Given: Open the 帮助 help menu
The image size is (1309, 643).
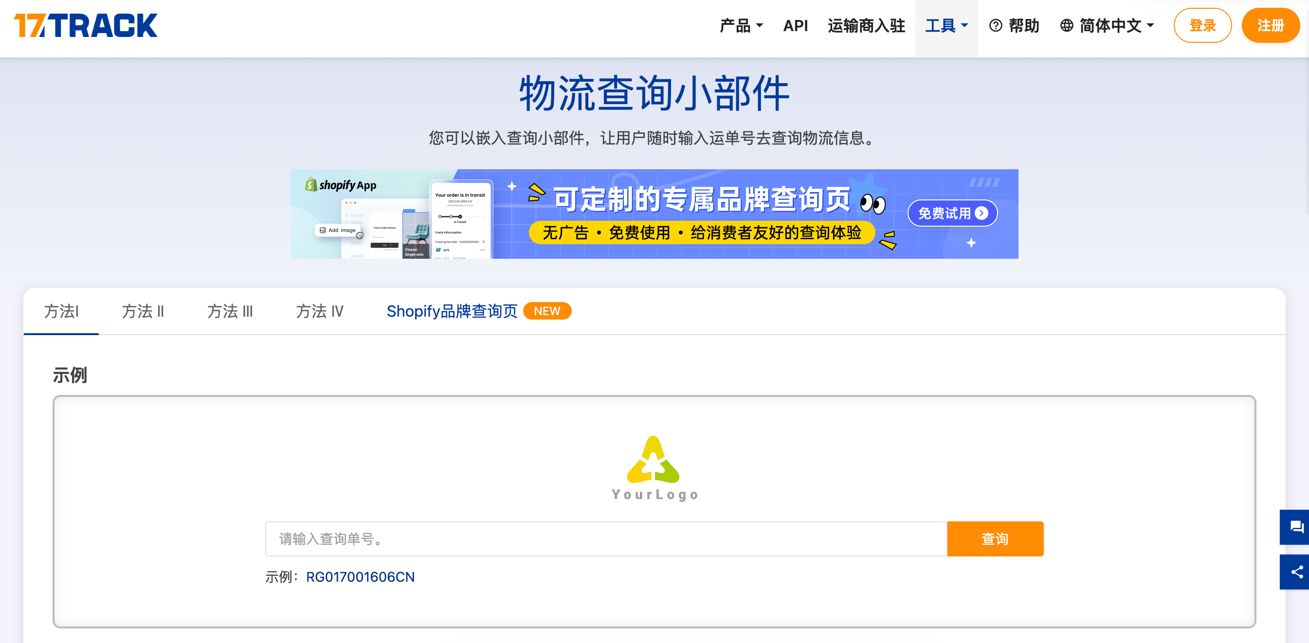Looking at the screenshot, I should (1014, 25).
